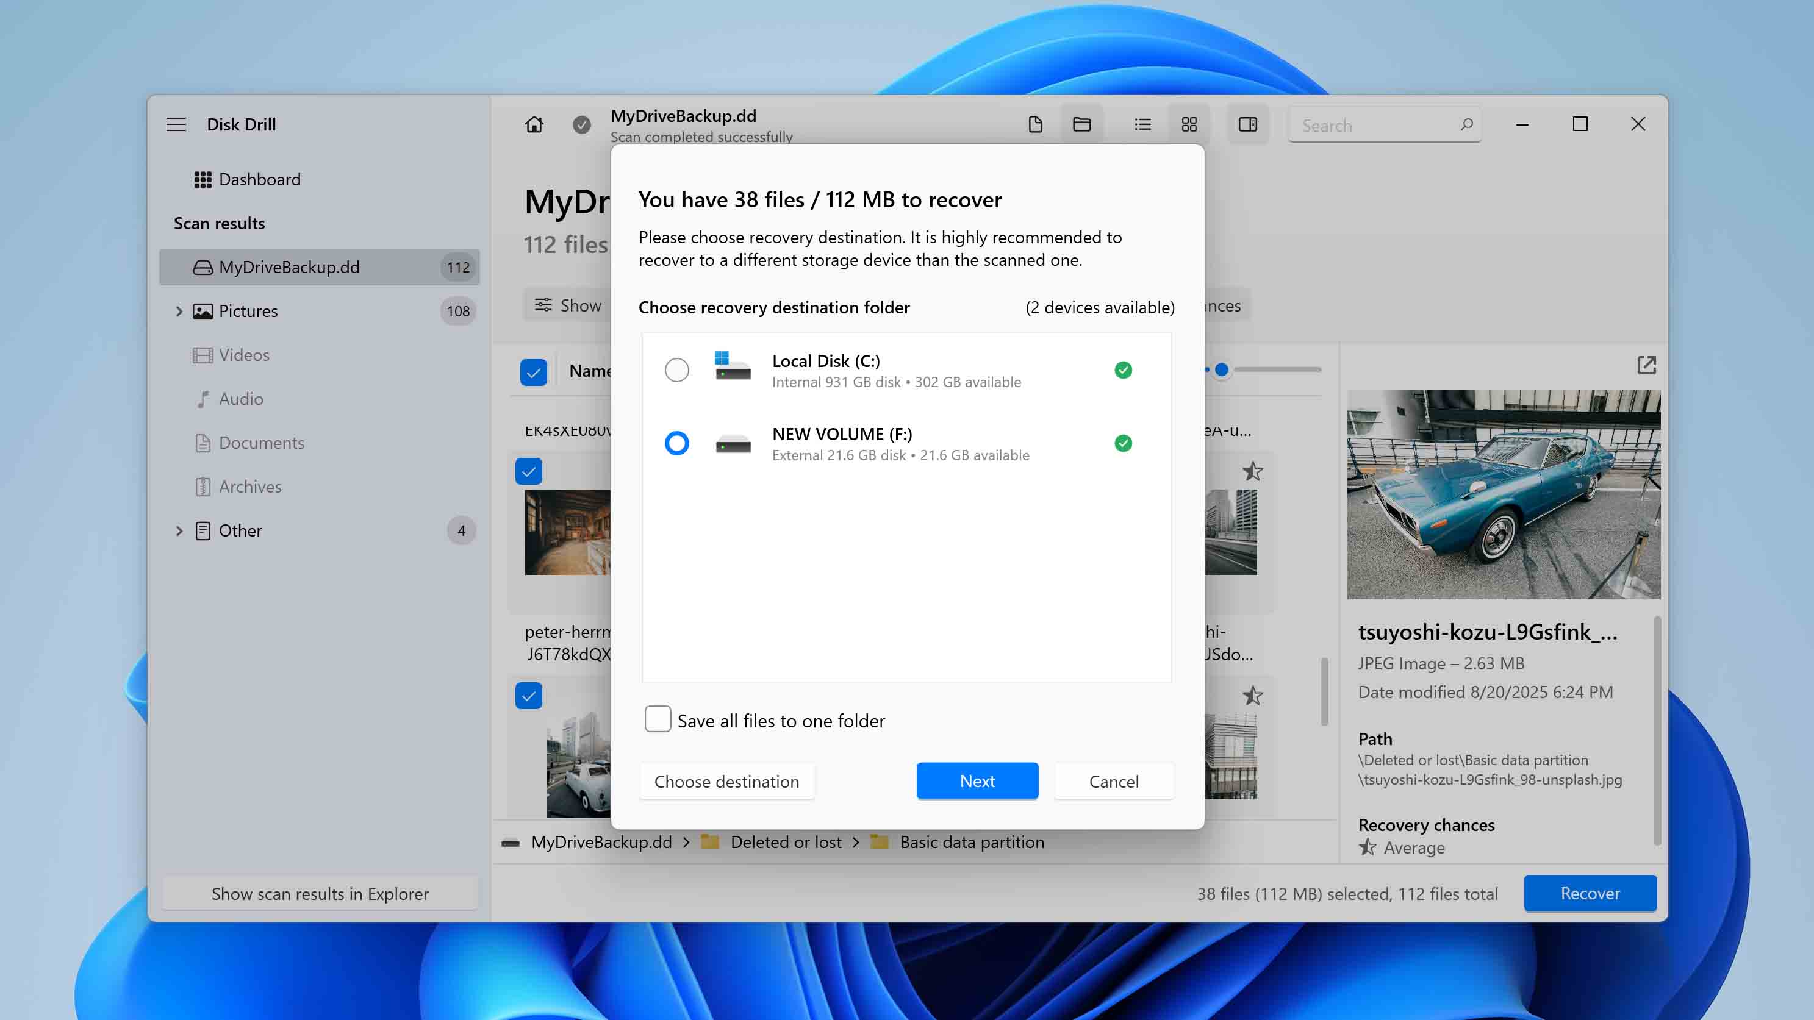Open the file view icon in toolbar
Screen dimensions: 1814x1020
[1034, 124]
